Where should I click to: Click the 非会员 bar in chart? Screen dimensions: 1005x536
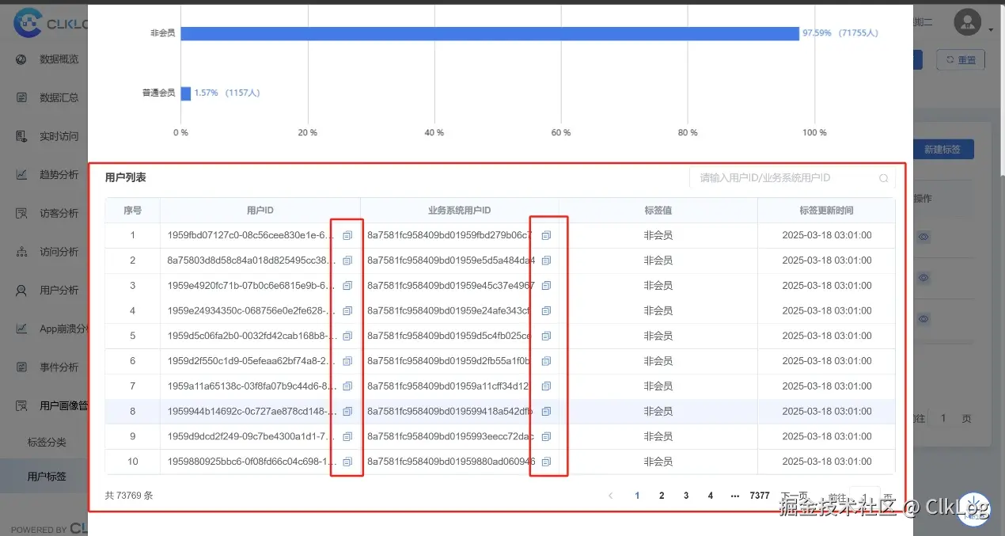point(490,33)
